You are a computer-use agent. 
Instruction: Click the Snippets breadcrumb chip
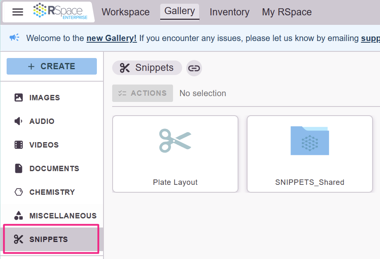pyautogui.click(x=147, y=68)
